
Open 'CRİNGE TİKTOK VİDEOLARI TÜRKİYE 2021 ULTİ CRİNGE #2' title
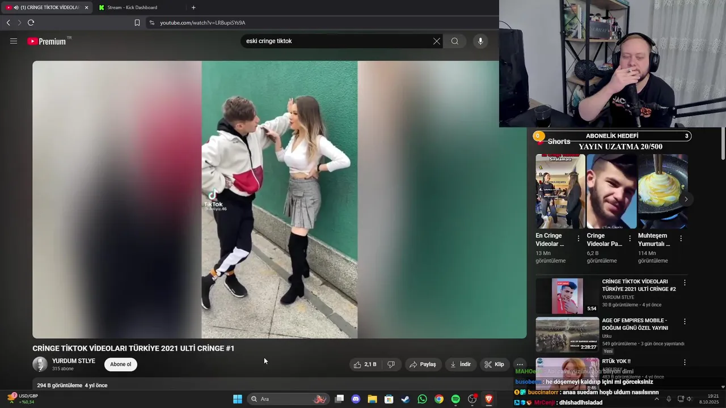639,285
